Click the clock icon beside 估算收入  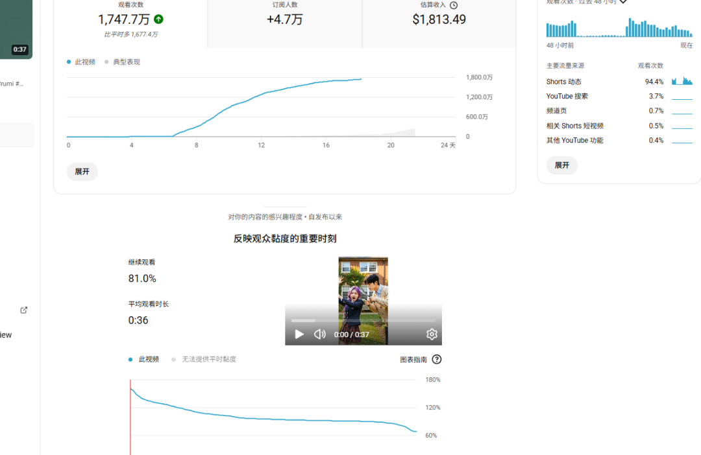(x=453, y=5)
